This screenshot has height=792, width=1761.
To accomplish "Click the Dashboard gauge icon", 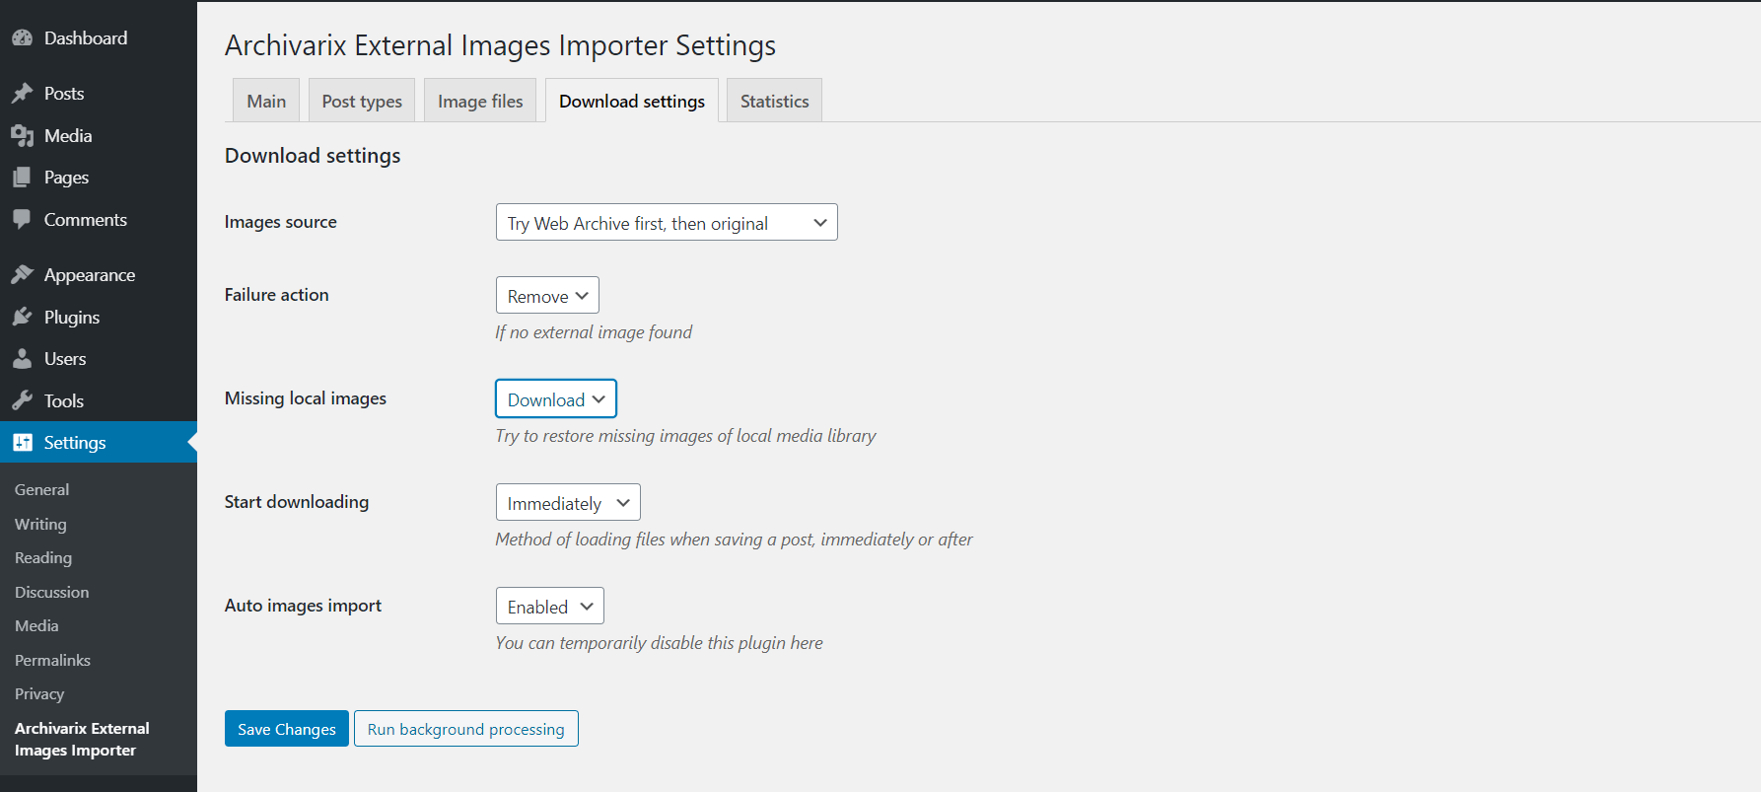I will pos(22,38).
